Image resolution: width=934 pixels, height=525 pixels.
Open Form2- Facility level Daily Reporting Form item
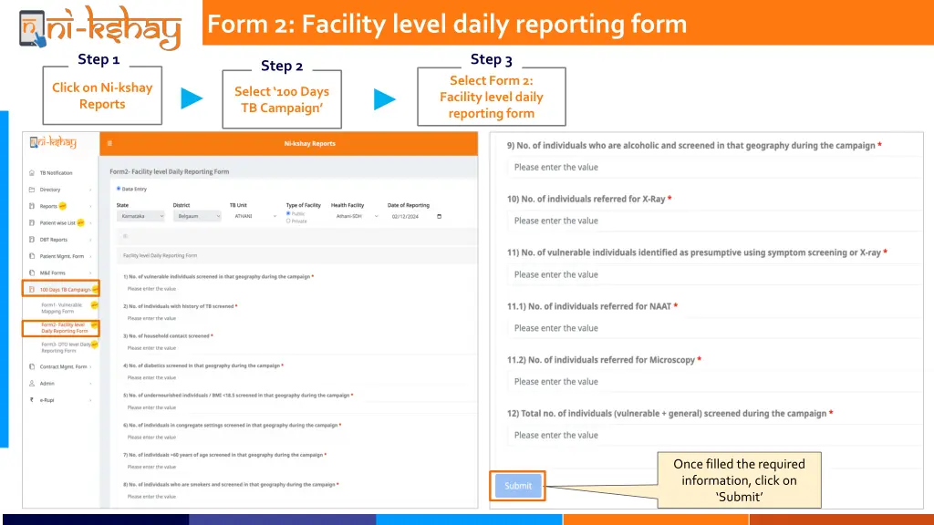pos(65,328)
